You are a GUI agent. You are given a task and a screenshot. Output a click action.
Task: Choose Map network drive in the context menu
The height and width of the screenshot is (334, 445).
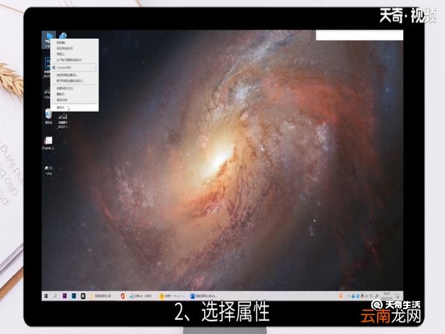[x=74, y=75]
